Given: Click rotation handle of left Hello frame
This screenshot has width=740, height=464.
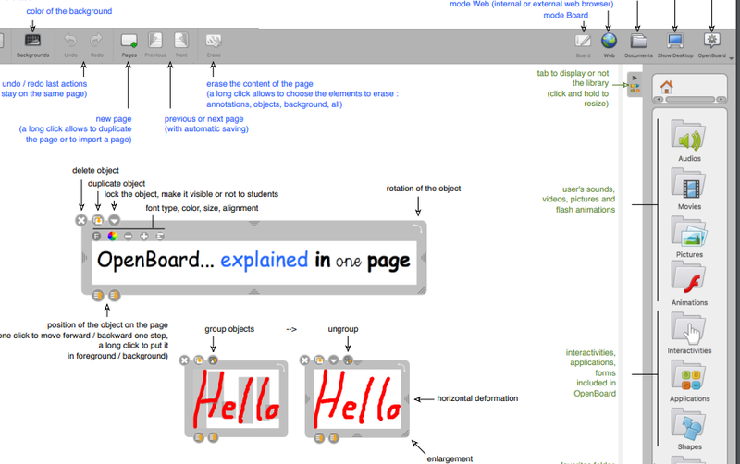Looking at the screenshot, I should pos(282,367).
